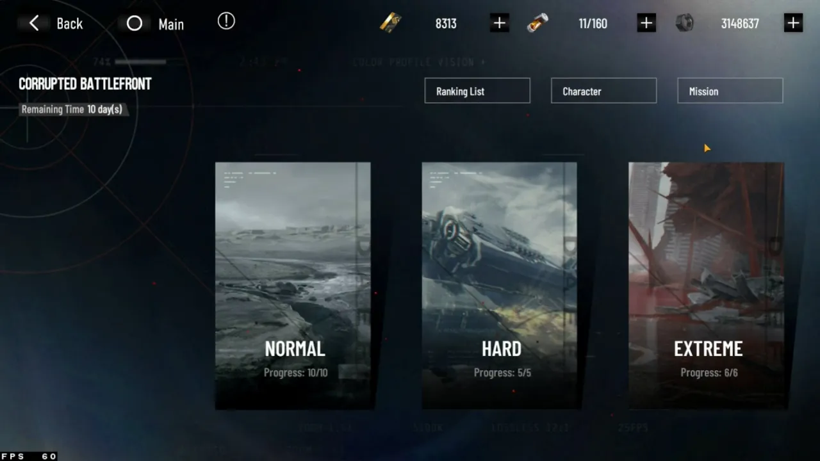Click the serum stamina icon
The height and width of the screenshot is (461, 820).
(x=537, y=23)
